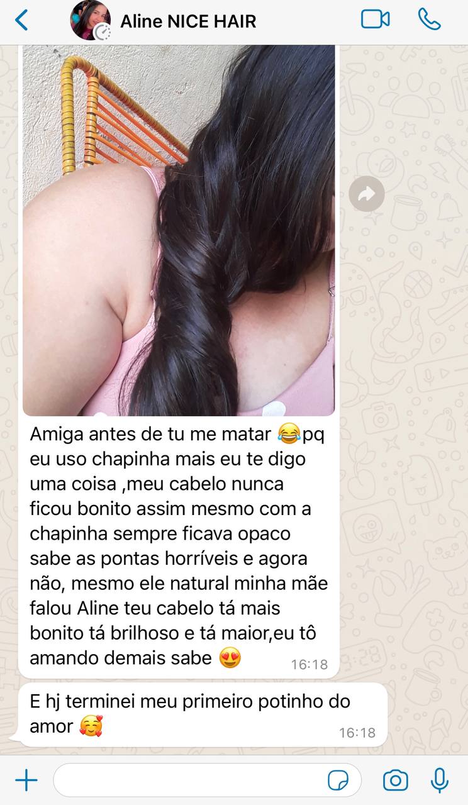
Task: Start a voice call with Aline
Action: [429, 19]
